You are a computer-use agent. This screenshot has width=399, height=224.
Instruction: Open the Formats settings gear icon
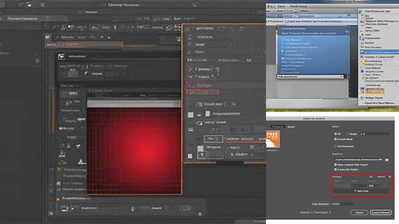(390, 177)
